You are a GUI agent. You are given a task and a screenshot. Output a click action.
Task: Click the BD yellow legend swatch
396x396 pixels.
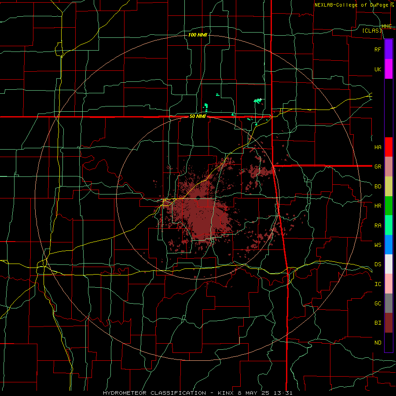coord(389,186)
